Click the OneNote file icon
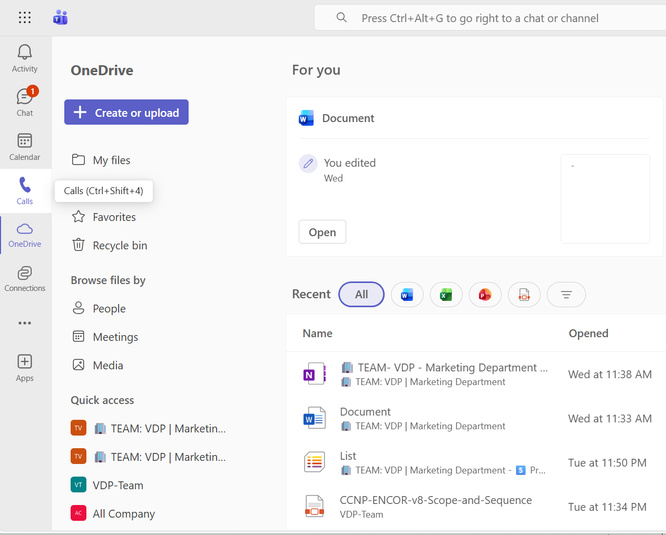This screenshot has height=535, width=666. tap(315, 374)
